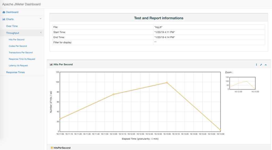Click the peak data point at 16:13:00
The width and height of the screenshot is (272, 150).
167,83
